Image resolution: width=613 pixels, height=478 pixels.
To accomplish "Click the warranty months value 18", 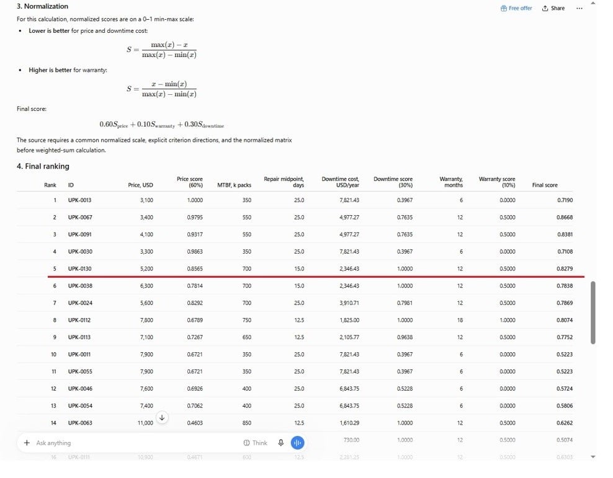I will pyautogui.click(x=460, y=321).
